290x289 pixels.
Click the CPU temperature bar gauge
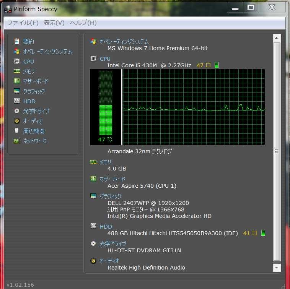click(x=106, y=107)
